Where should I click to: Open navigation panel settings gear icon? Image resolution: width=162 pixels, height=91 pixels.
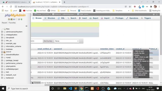tap(19, 19)
